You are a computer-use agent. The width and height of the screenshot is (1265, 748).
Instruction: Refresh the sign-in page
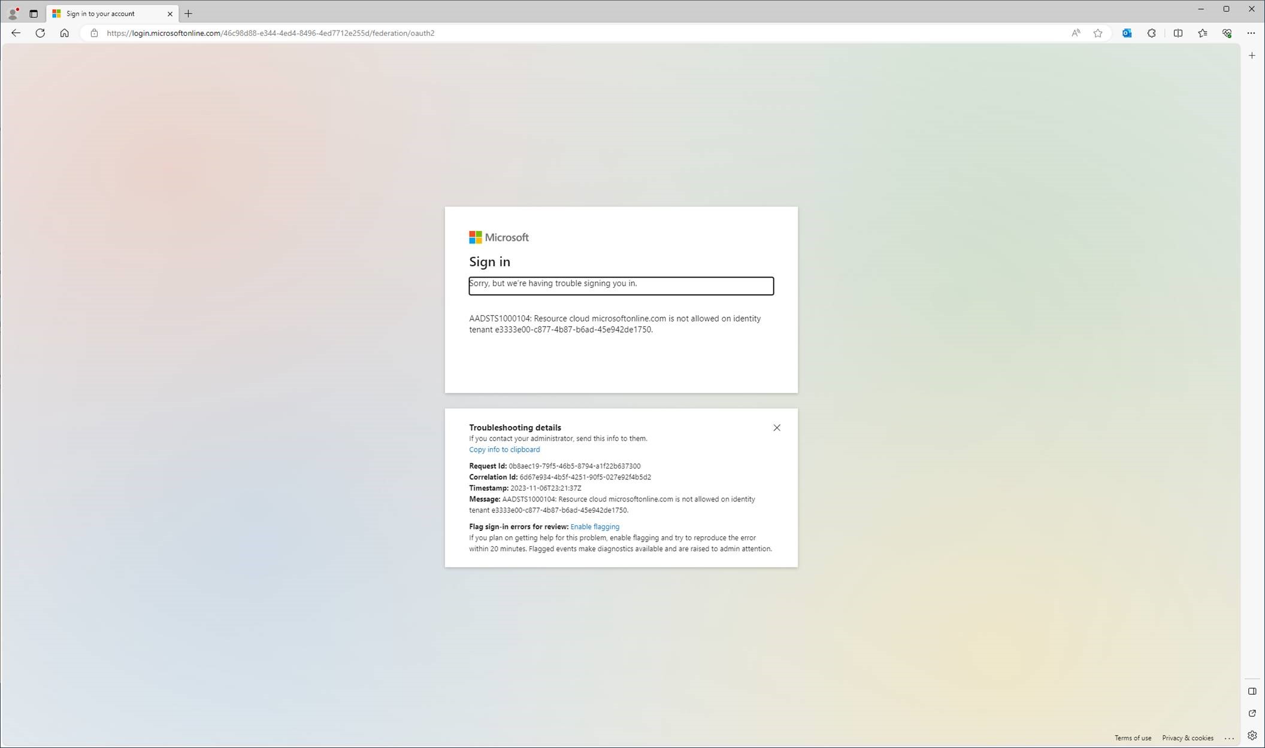click(x=40, y=33)
